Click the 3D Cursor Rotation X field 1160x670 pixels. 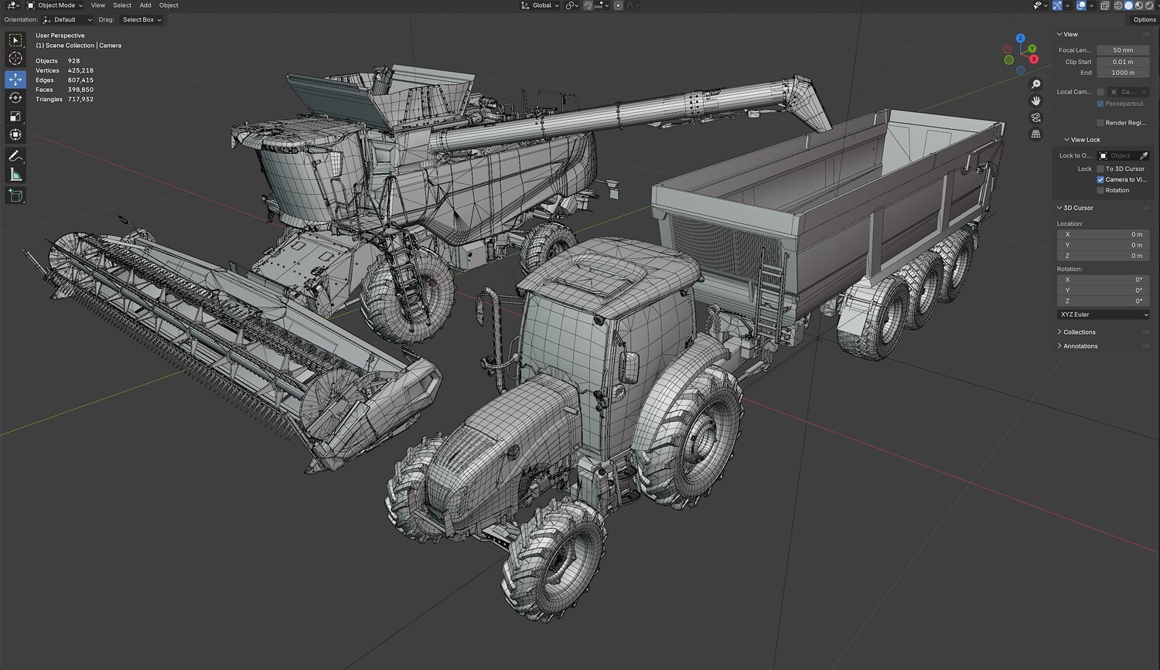coord(1103,280)
